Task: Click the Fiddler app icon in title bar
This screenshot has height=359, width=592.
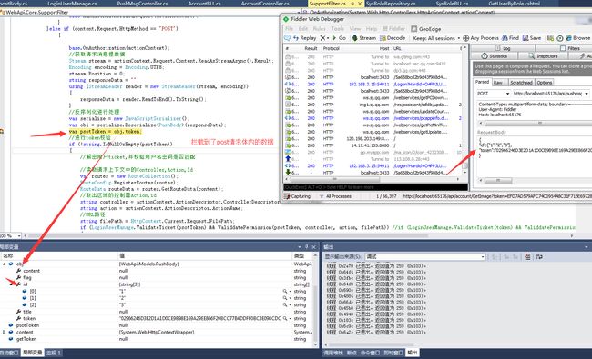Action: click(286, 19)
